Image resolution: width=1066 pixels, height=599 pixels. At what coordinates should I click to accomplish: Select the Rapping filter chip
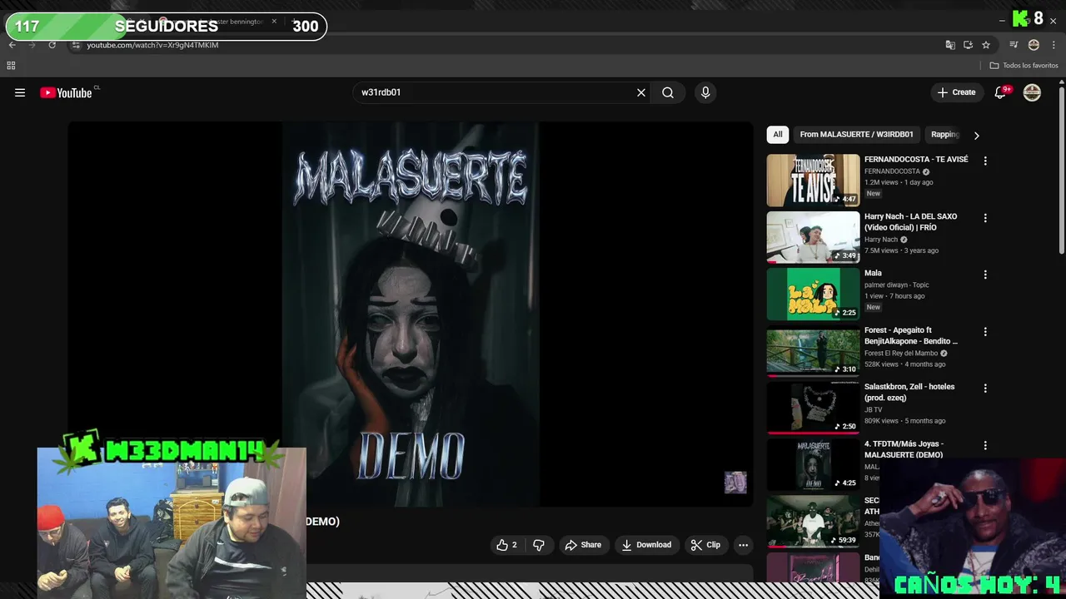point(945,134)
